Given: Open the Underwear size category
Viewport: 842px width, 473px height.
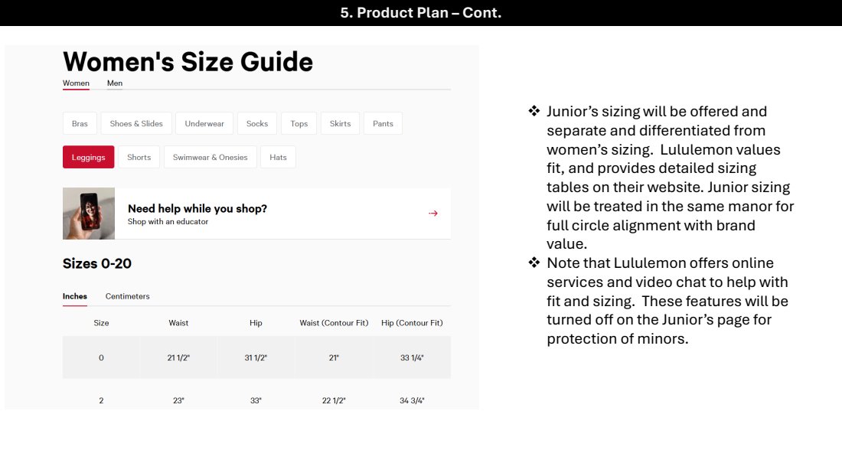Looking at the screenshot, I should 204,124.
